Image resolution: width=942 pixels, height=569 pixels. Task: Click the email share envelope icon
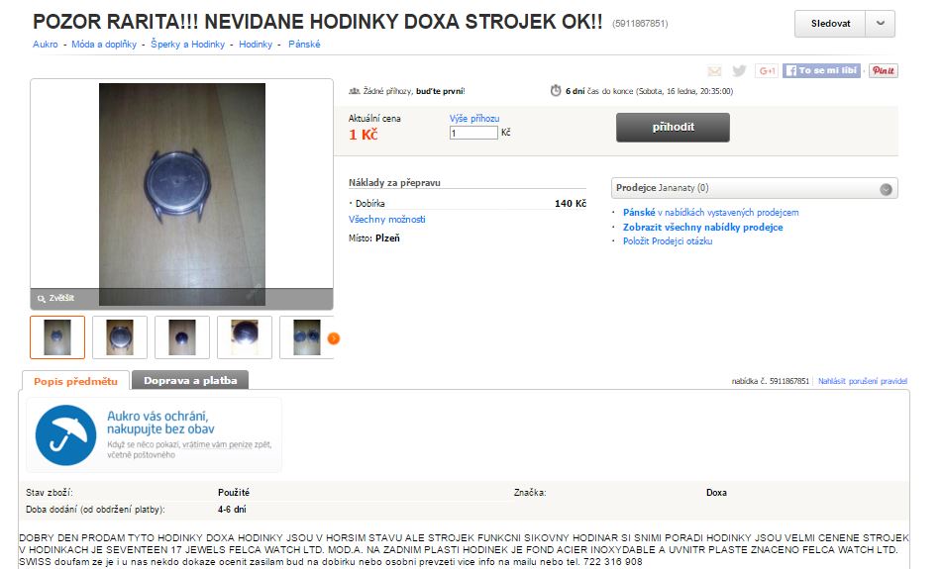(x=714, y=71)
